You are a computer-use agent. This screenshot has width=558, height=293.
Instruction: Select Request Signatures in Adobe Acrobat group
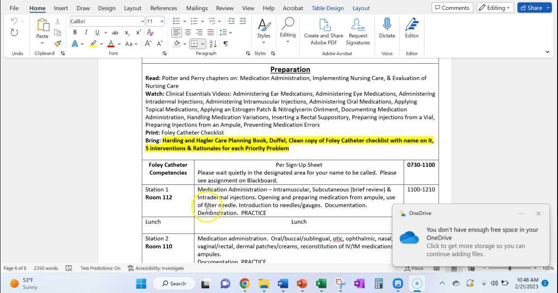[357, 31]
